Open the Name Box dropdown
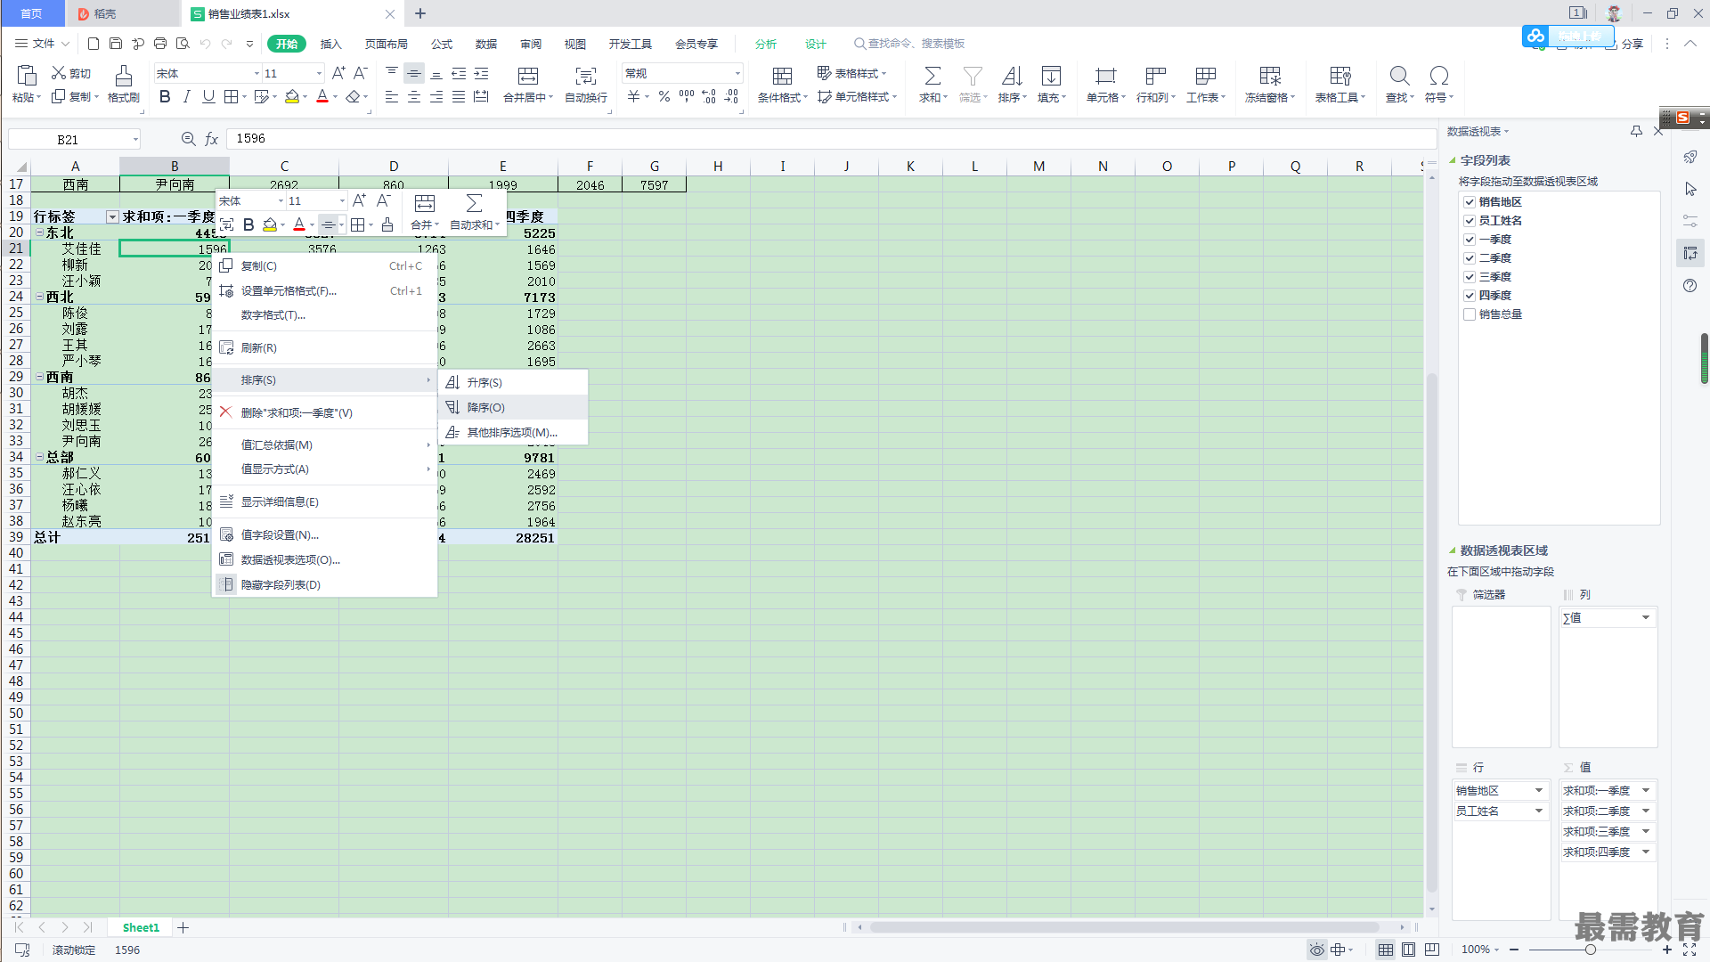The height and width of the screenshot is (962, 1710). tap(135, 140)
